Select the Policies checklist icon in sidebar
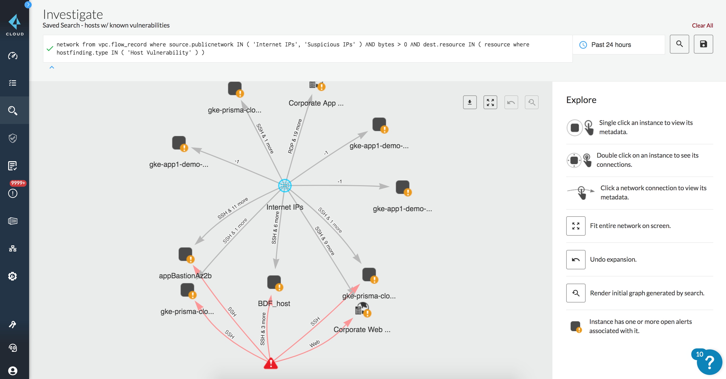726x379 pixels. point(13,83)
